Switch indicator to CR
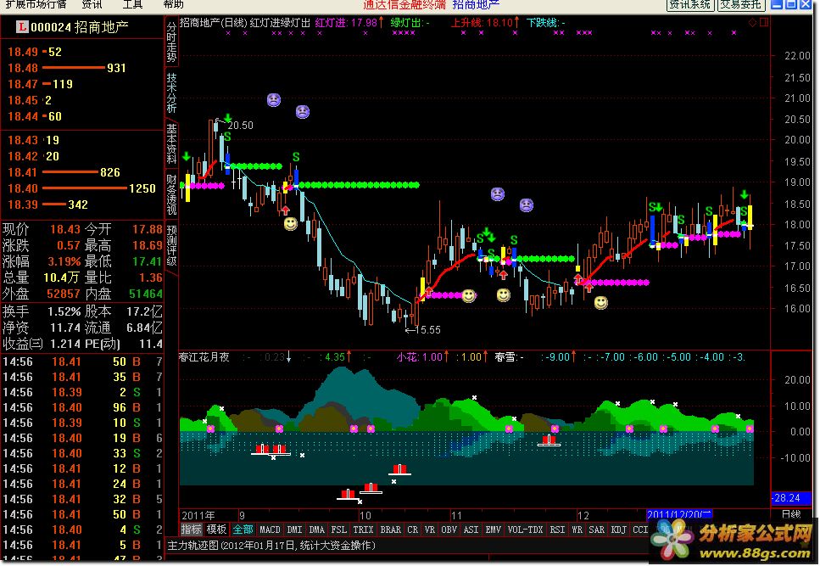Screen dimensions: 820x566 [412, 530]
